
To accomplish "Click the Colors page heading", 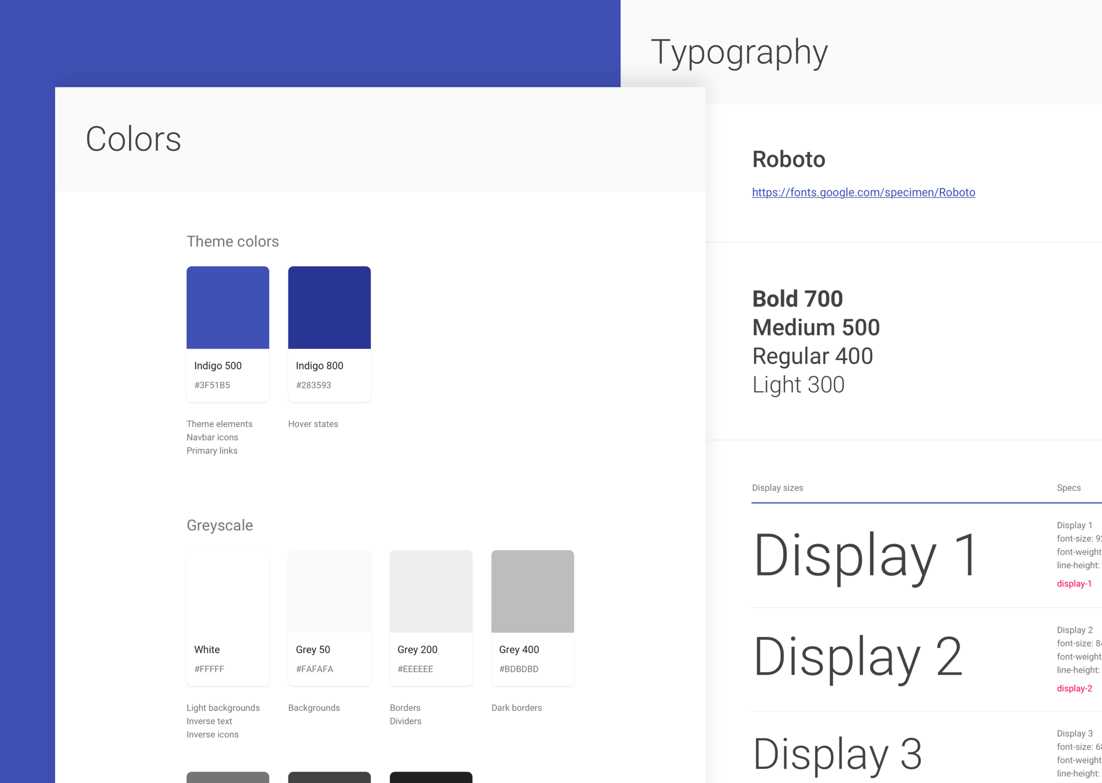I will (x=133, y=139).
